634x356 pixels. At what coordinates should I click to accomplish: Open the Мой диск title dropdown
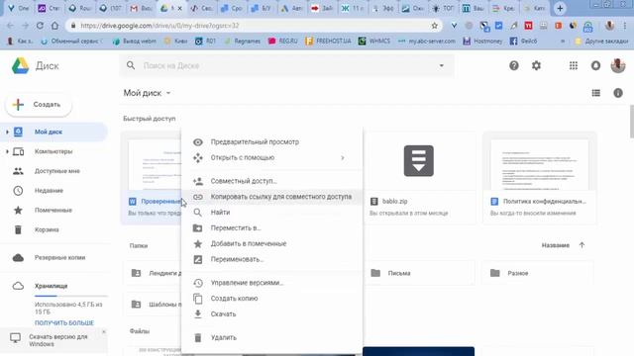pyautogui.click(x=147, y=93)
